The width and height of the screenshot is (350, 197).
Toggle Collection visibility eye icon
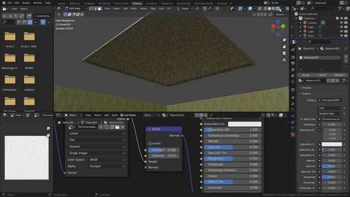pyautogui.click(x=341, y=18)
